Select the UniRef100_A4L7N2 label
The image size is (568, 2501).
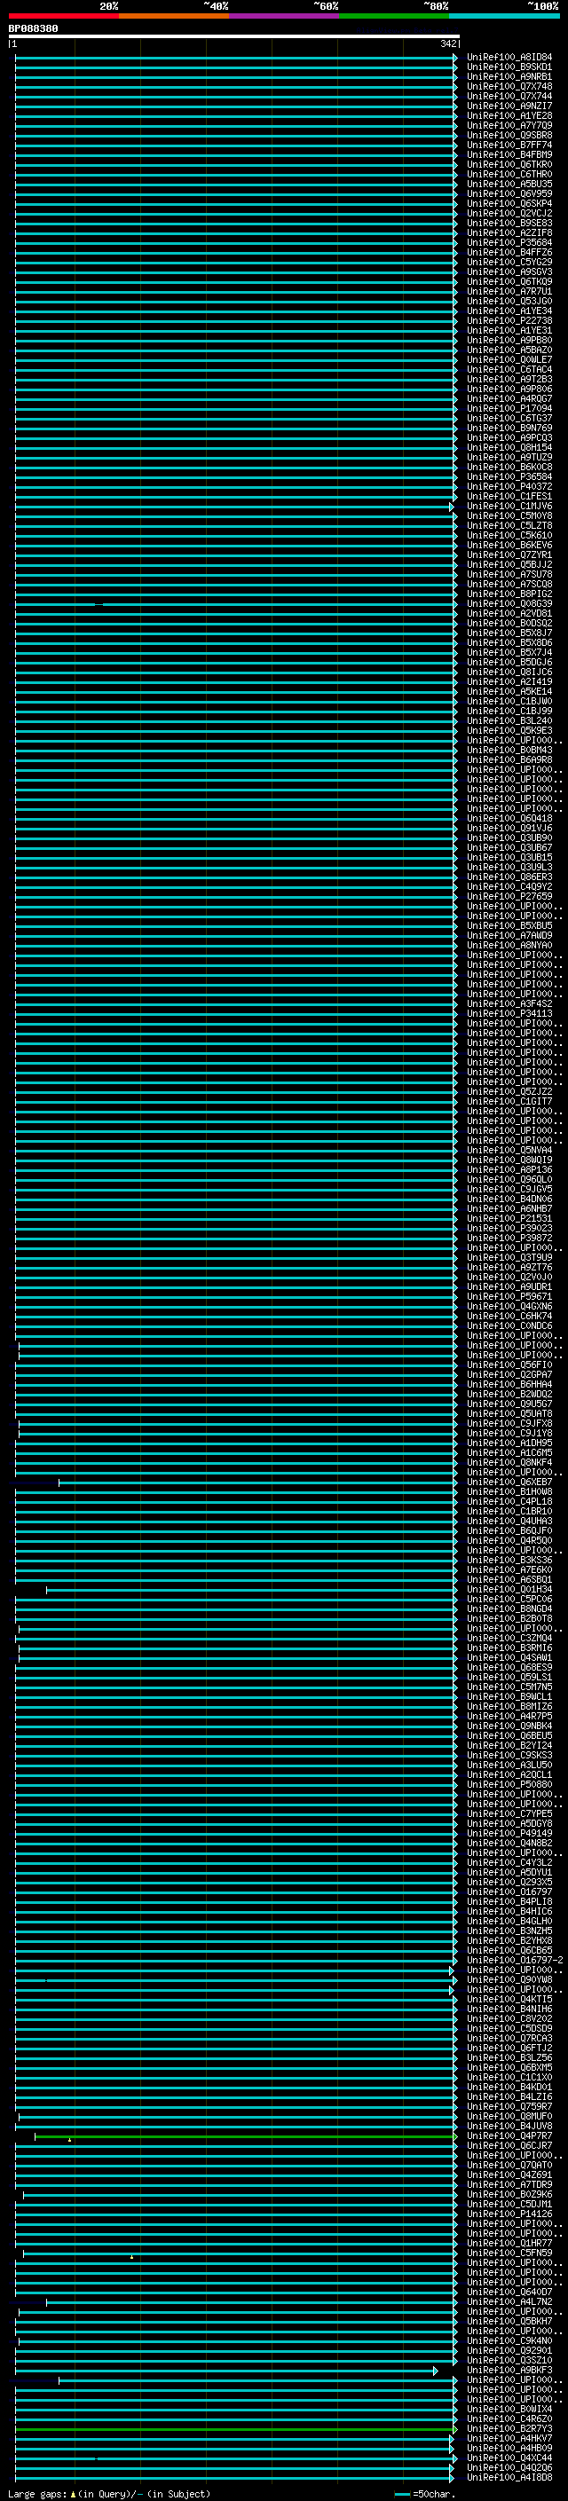pyautogui.click(x=509, y=2302)
